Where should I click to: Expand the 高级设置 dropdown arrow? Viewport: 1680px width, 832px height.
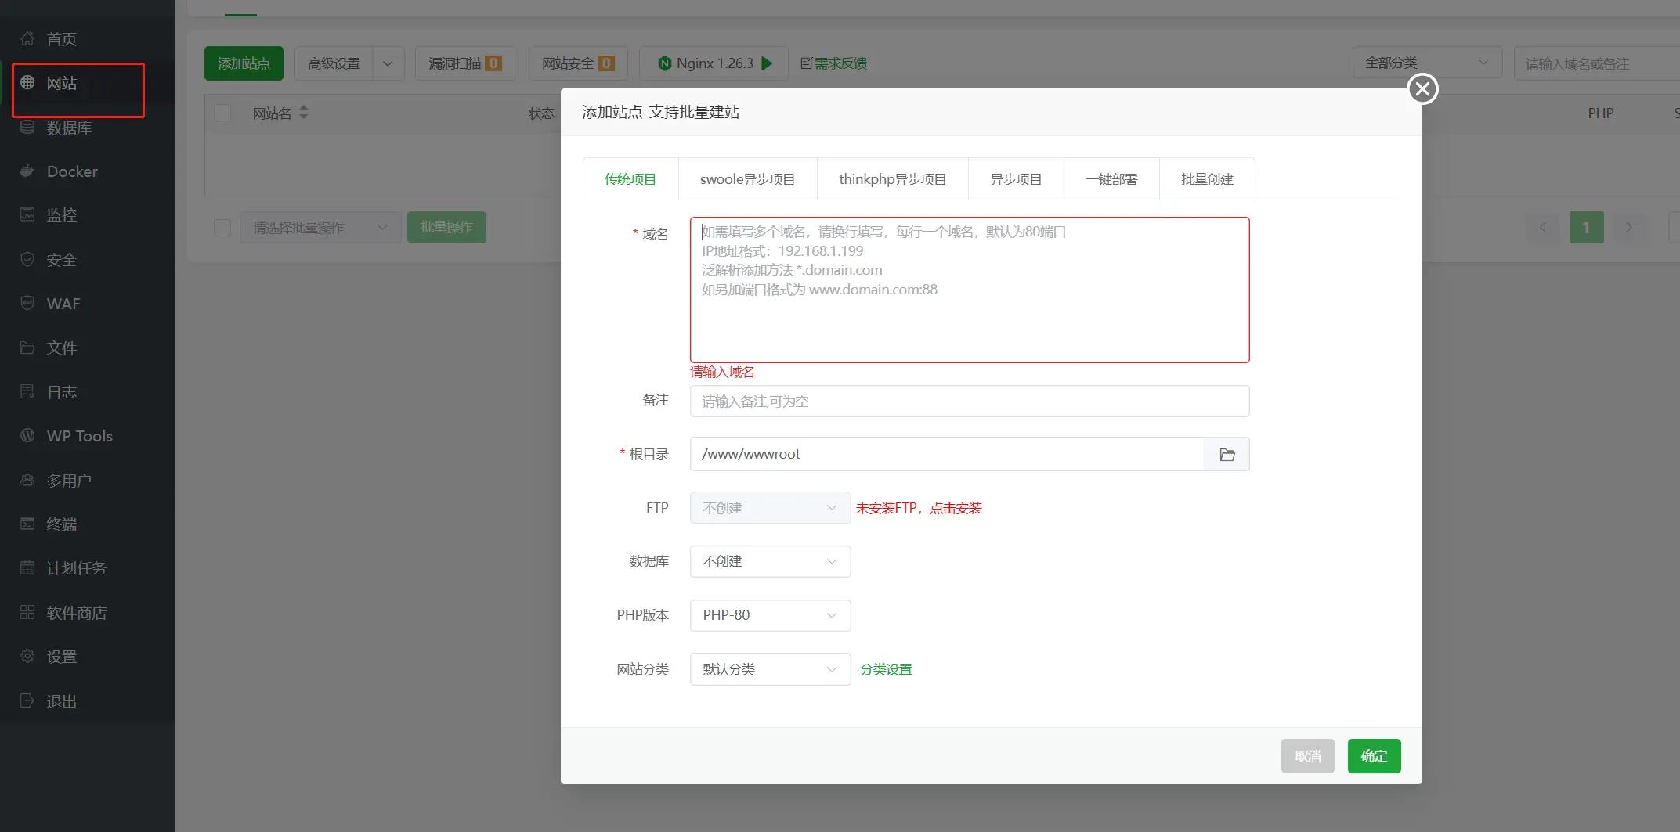388,63
